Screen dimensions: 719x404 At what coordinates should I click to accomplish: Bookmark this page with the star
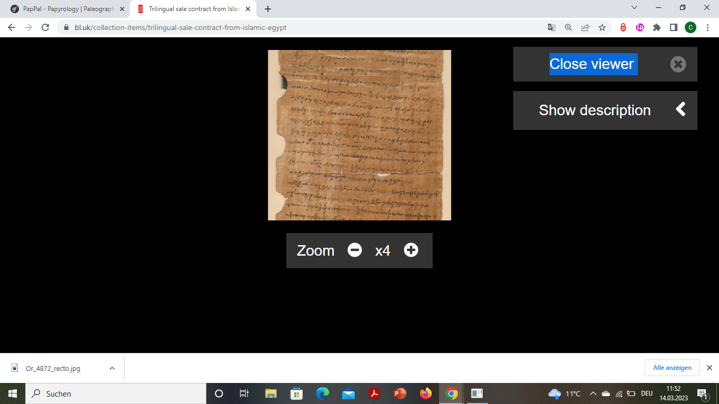tap(602, 27)
